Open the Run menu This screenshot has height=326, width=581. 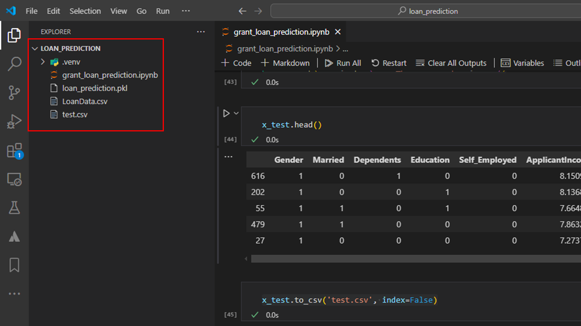point(162,11)
